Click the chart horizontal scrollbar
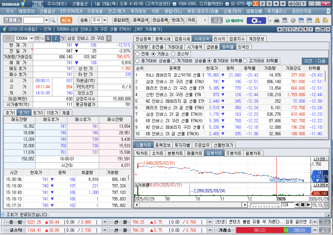 pos(191,205)
